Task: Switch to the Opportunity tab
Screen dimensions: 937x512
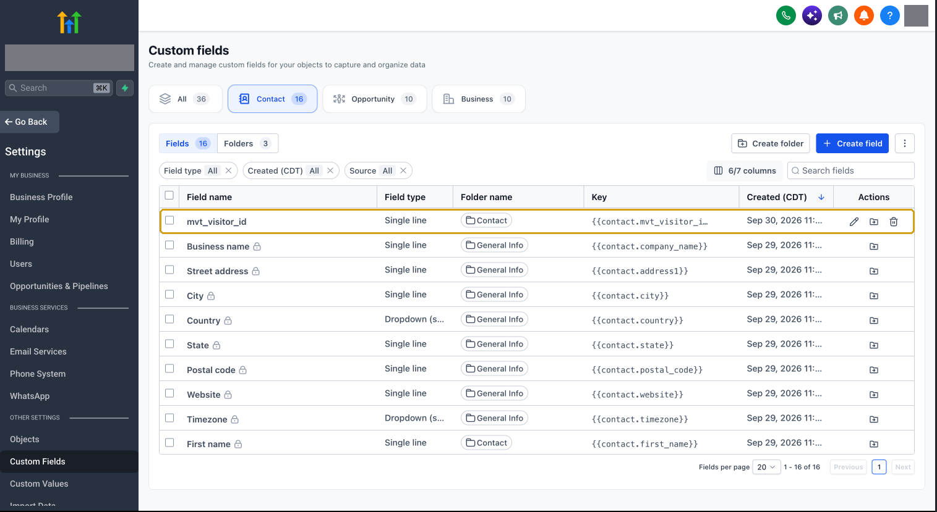Action: click(375, 99)
